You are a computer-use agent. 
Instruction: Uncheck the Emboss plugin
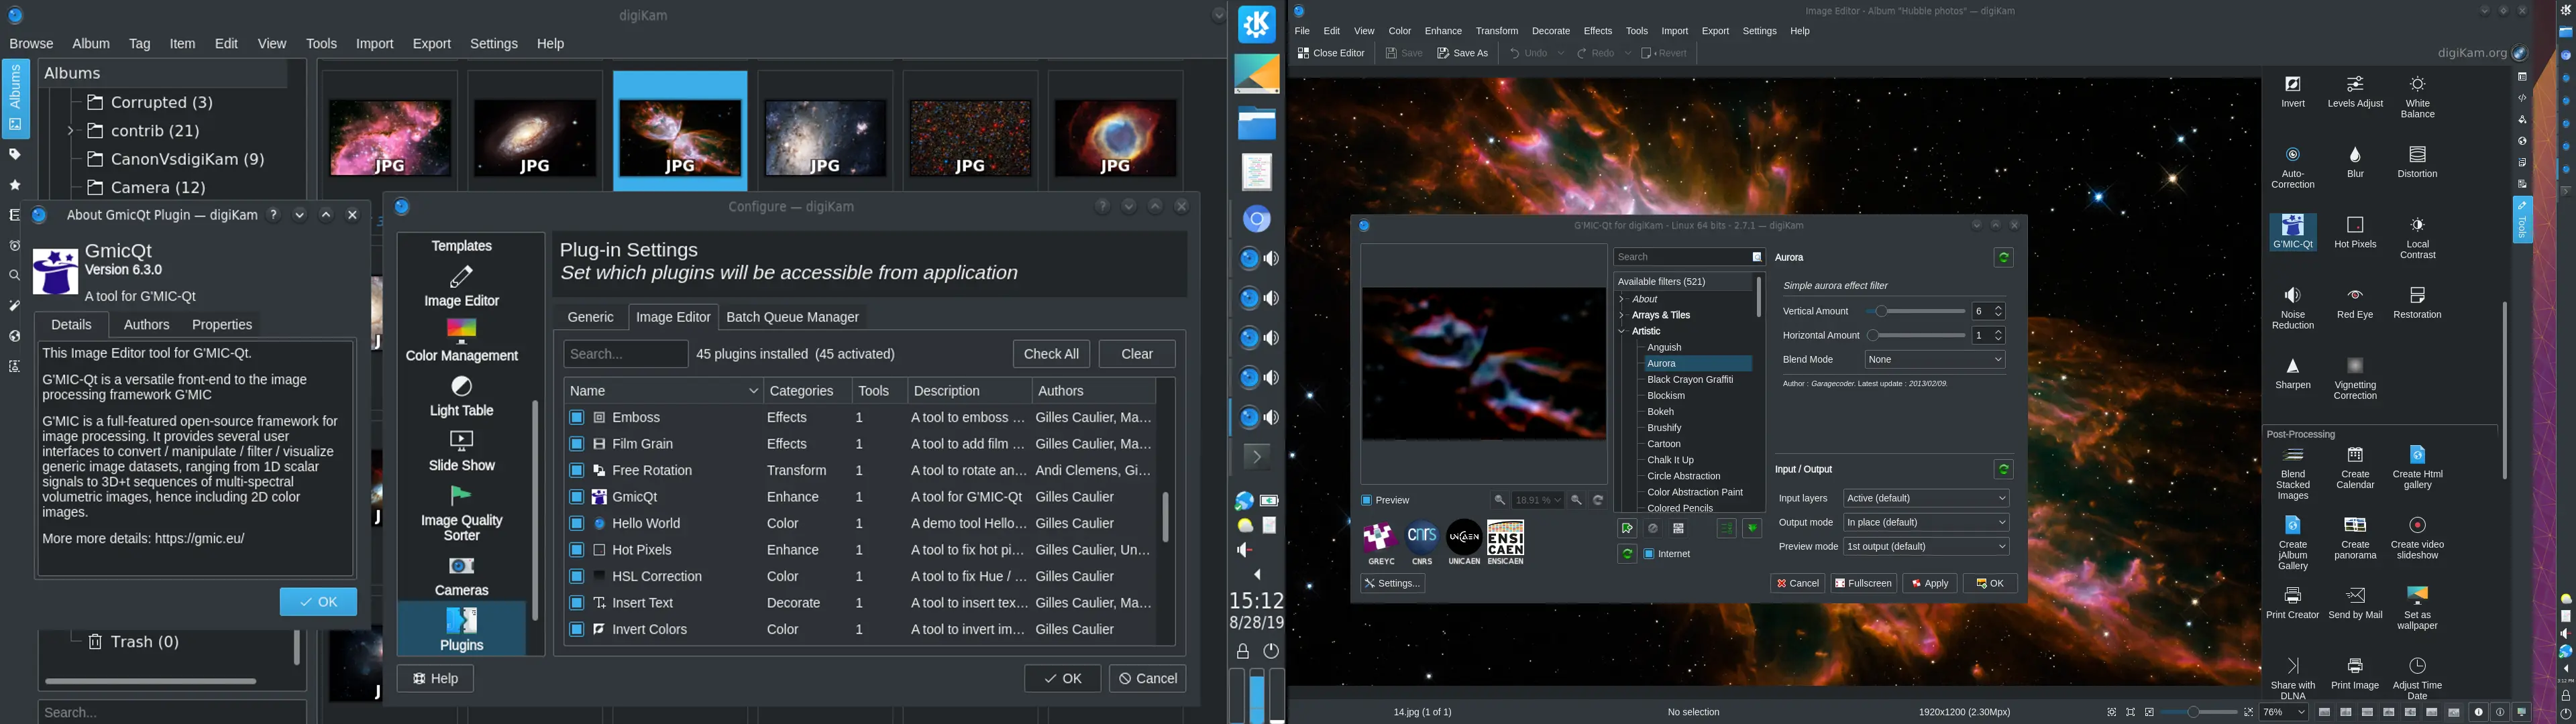click(576, 417)
